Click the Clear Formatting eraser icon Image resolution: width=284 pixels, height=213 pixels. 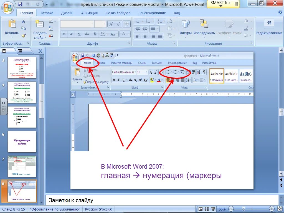[127, 24]
